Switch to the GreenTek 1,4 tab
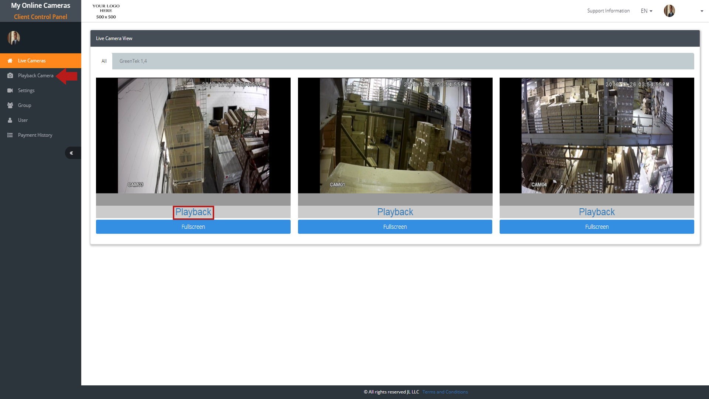Viewport: 709px width, 399px height. 133,61
